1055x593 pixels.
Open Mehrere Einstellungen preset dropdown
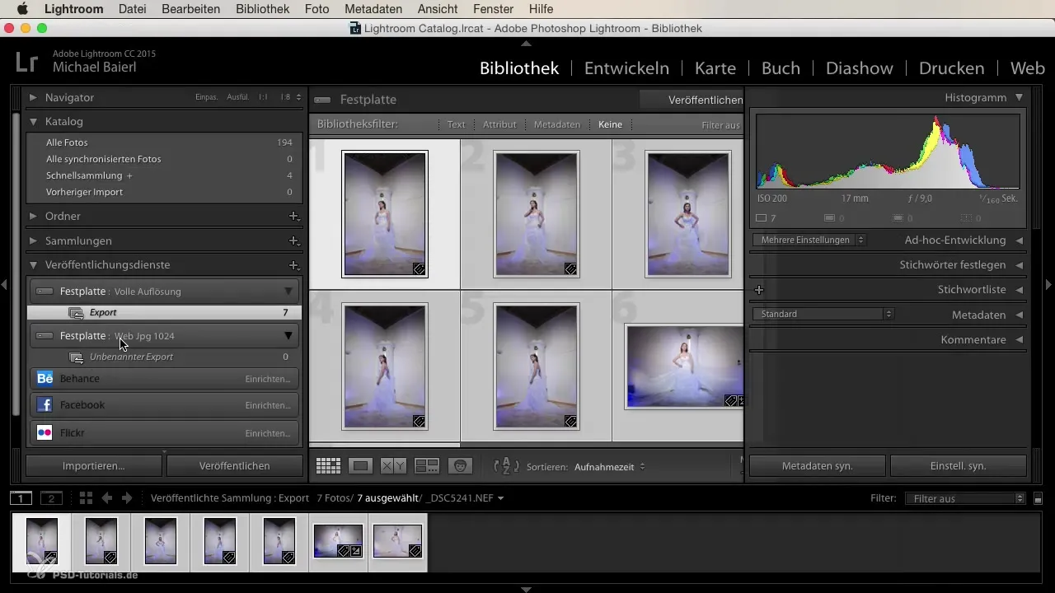[x=809, y=240]
